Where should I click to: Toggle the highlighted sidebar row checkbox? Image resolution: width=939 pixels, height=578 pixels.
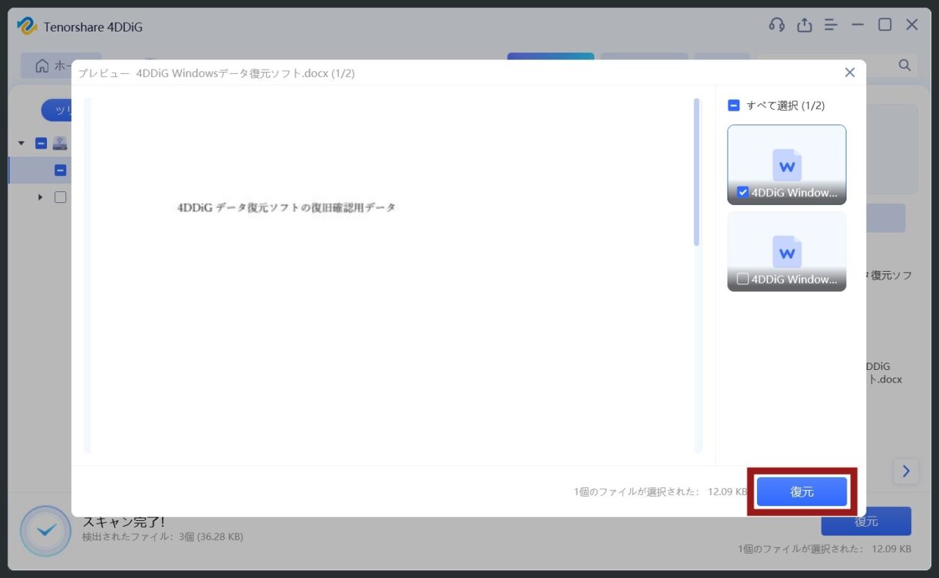click(60, 171)
